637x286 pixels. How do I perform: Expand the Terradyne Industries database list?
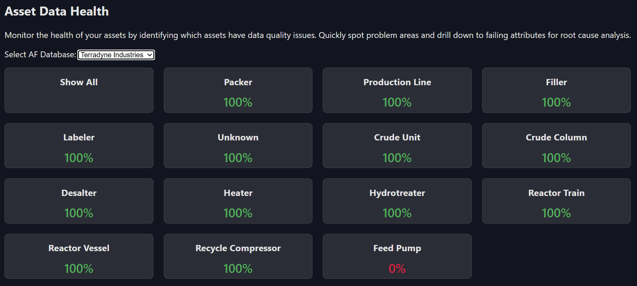(x=116, y=55)
